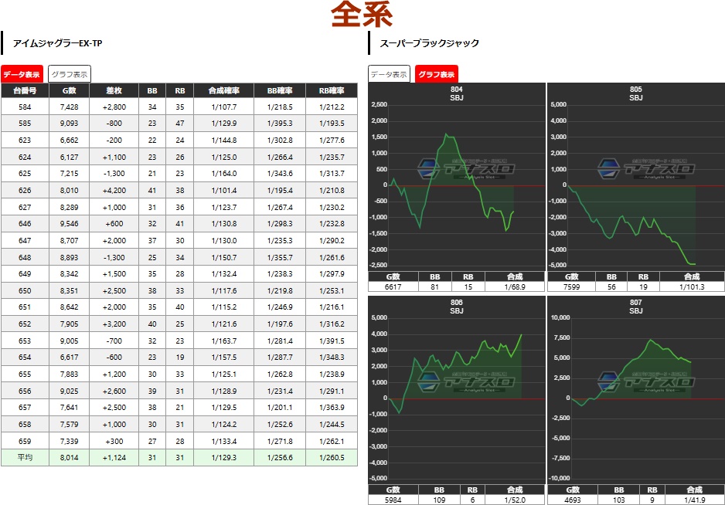Click the 1/391.5 RB確率 value
The height and width of the screenshot is (505, 725).
(x=332, y=341)
